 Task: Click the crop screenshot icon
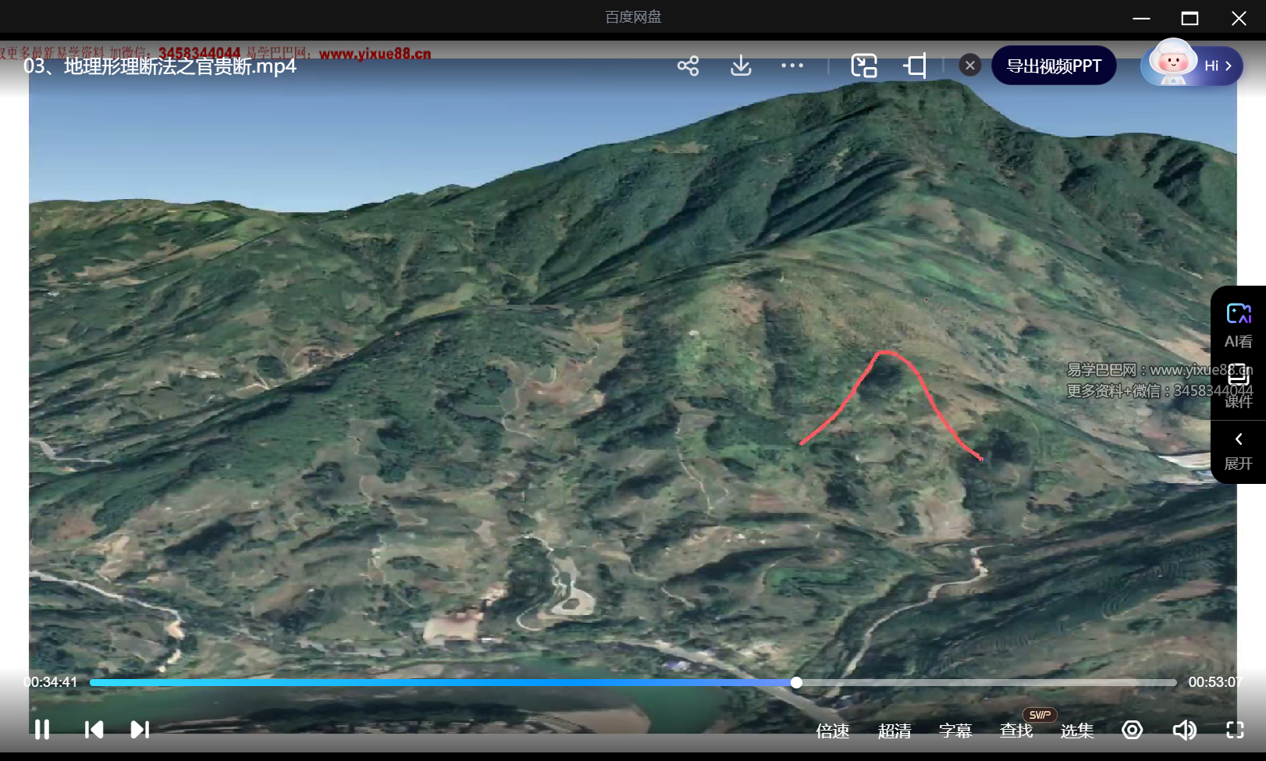coord(916,66)
